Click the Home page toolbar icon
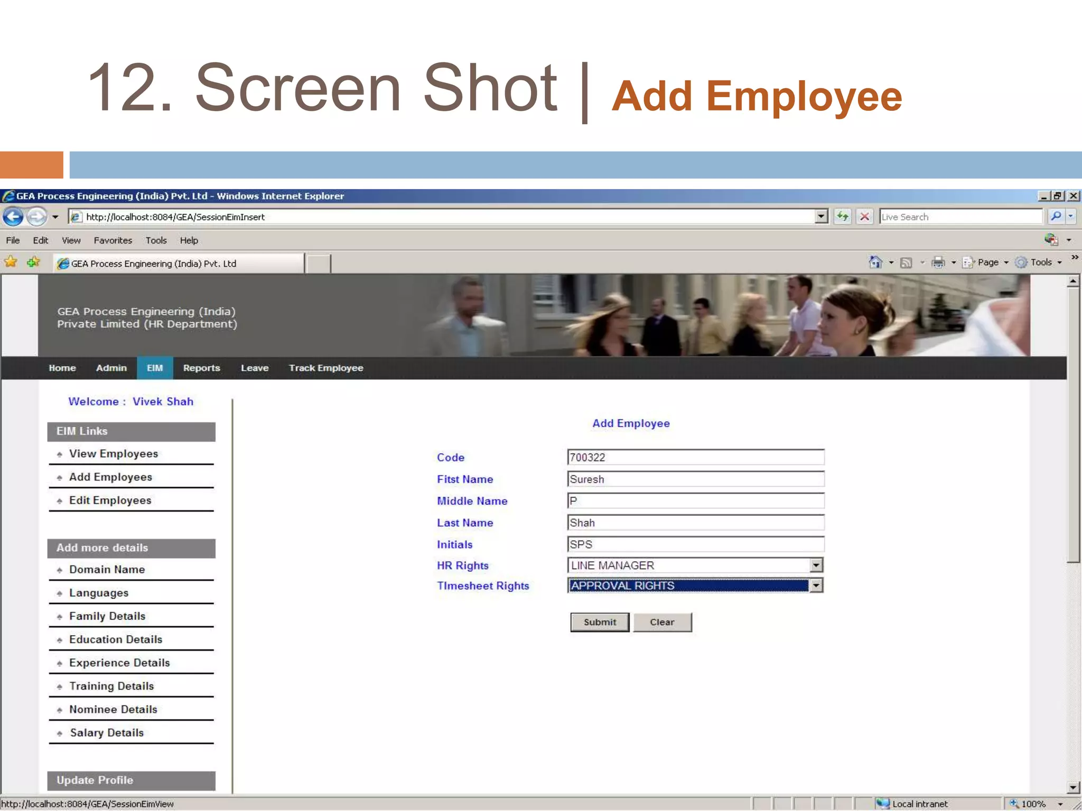This screenshot has width=1082, height=811. point(875,262)
